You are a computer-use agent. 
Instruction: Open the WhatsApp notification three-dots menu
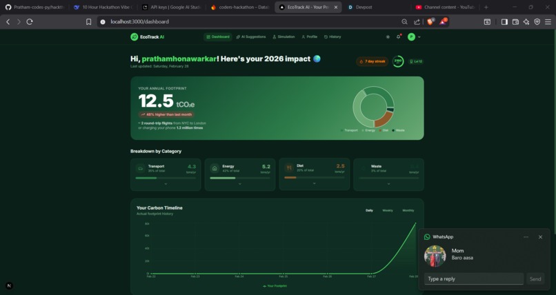(526, 237)
